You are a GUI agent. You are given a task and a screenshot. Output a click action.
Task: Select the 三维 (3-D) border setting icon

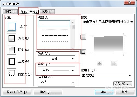[x=12, y=61]
